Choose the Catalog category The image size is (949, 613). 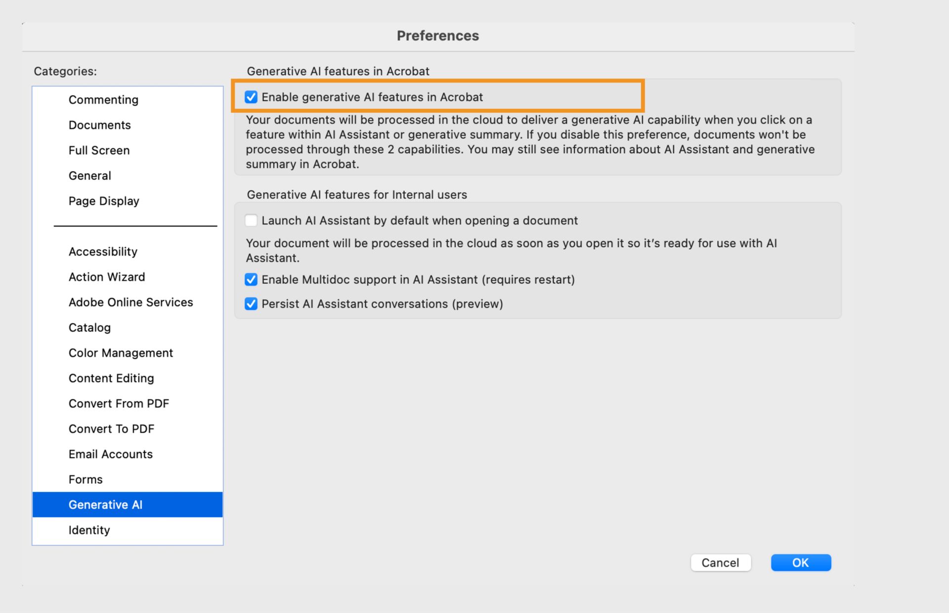click(89, 328)
